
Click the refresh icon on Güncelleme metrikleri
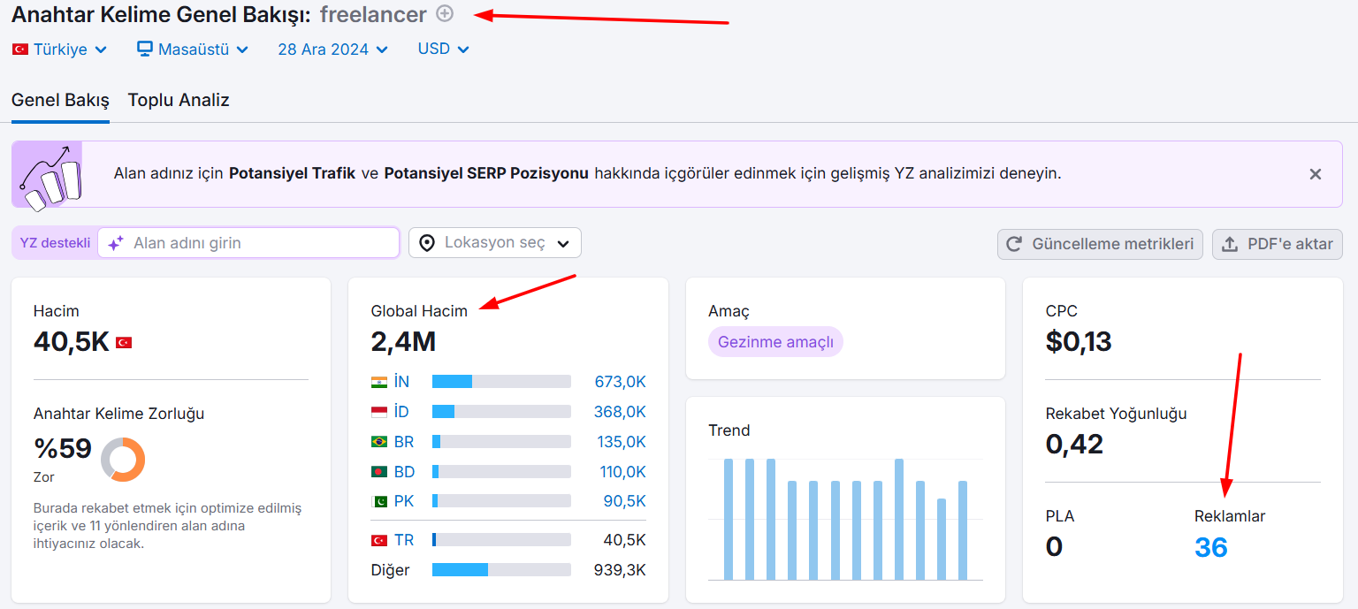1015,244
